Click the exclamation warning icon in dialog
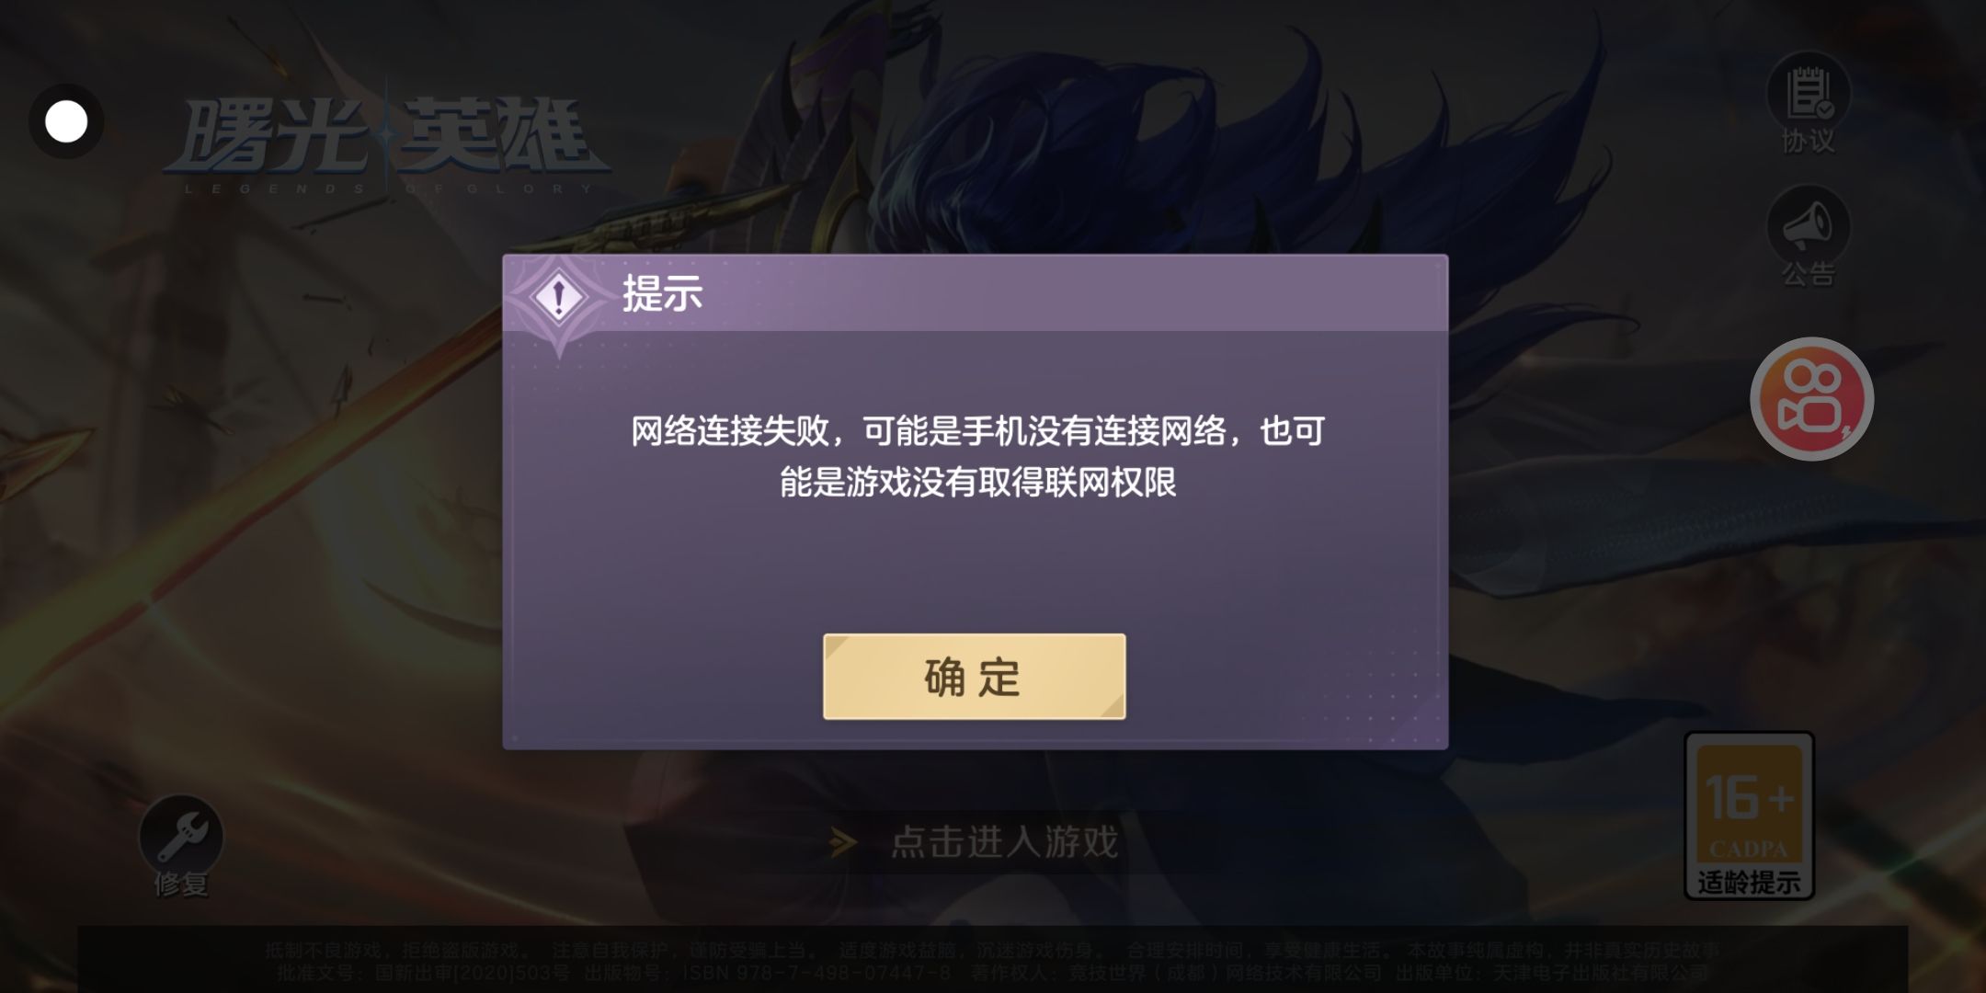The image size is (1986, 993). pyautogui.click(x=557, y=299)
